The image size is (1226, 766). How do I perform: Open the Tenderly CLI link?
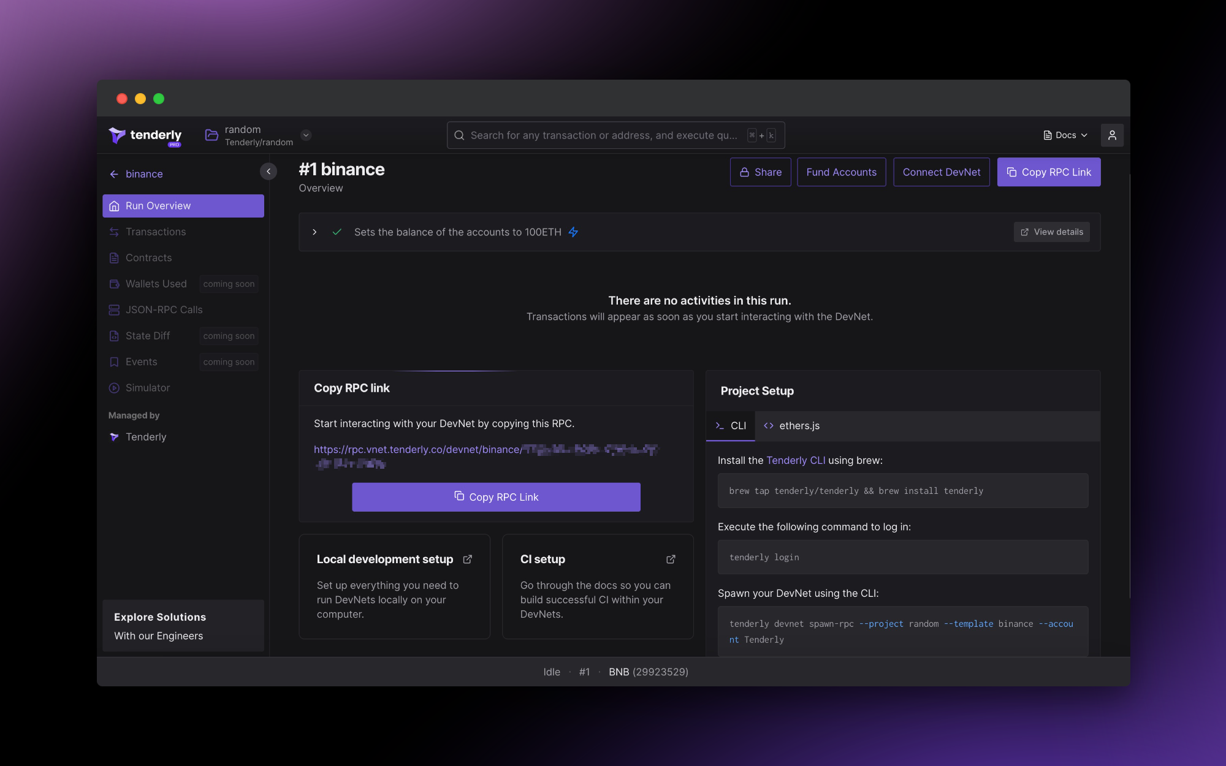[x=796, y=460]
